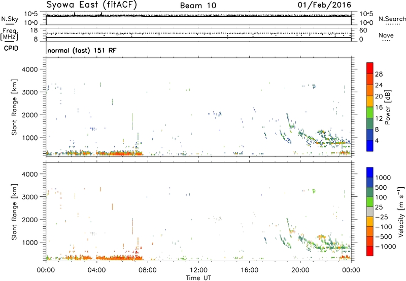Image resolution: width=406 pixels, height=281 pixels.
Task: Click the "20:00" time tick label
Action: click(300, 270)
